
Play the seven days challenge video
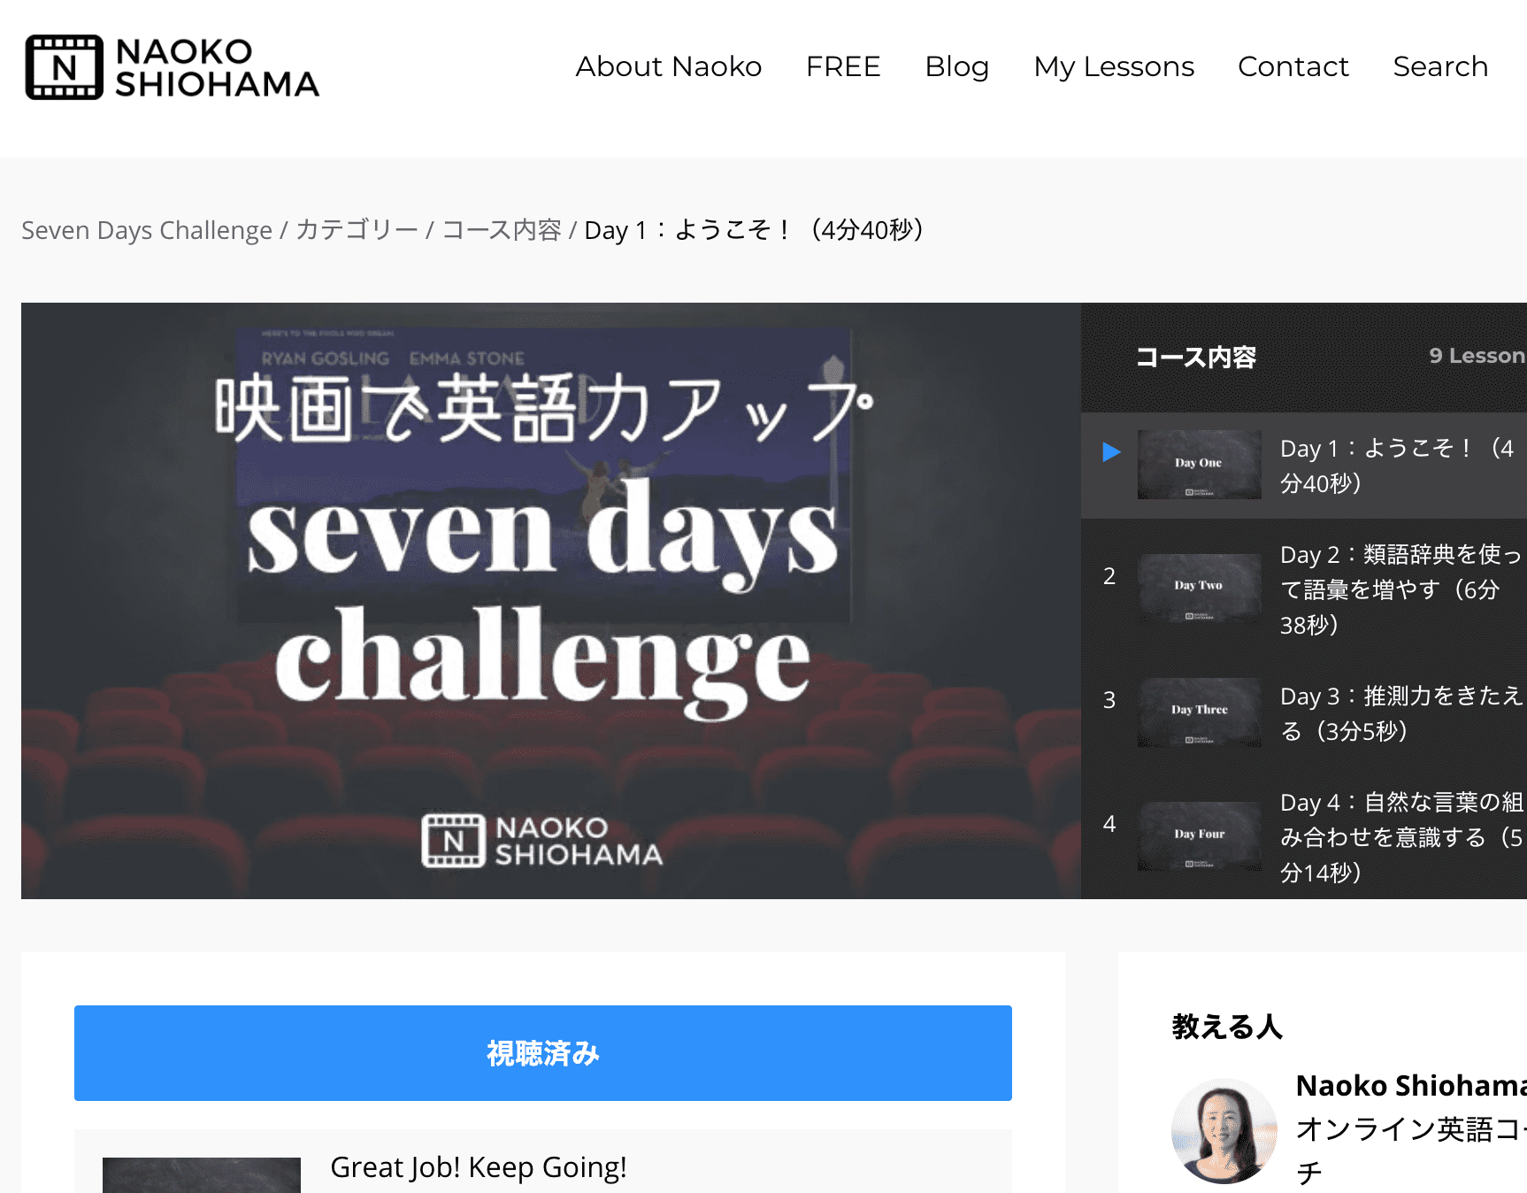(550, 601)
